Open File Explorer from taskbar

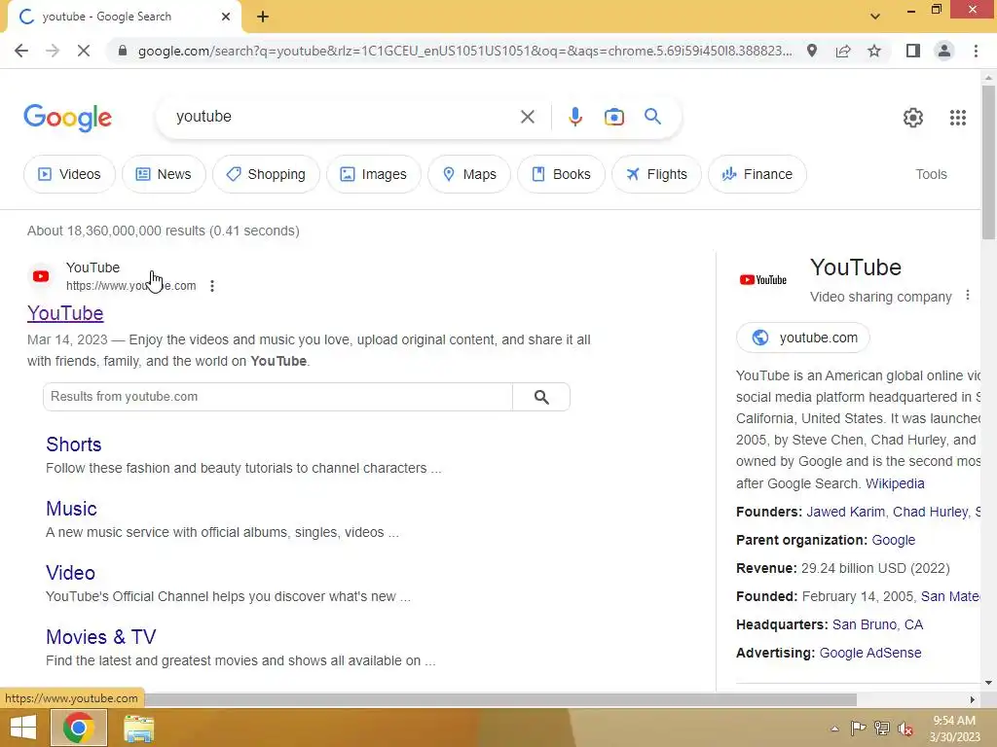click(138, 729)
